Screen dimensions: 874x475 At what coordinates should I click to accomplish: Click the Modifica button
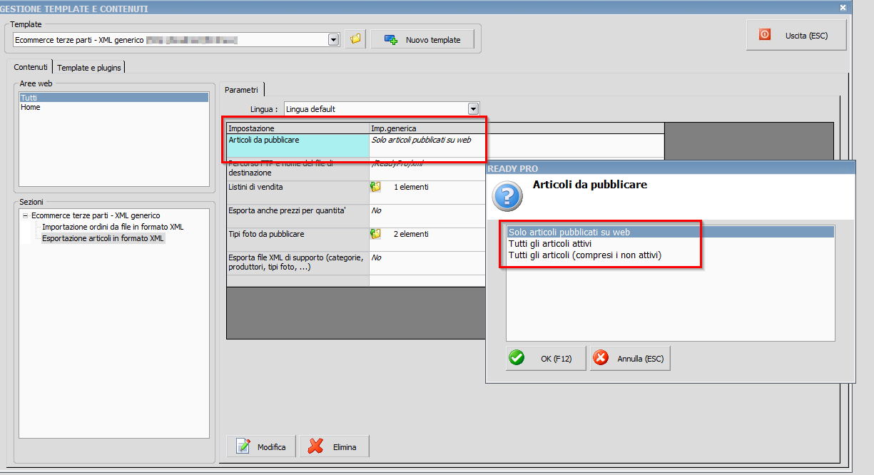pos(262,447)
